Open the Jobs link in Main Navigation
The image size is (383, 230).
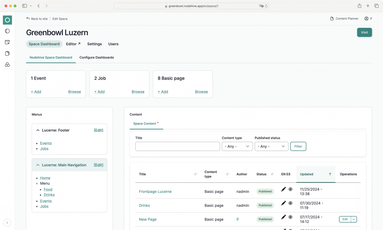click(x=44, y=206)
